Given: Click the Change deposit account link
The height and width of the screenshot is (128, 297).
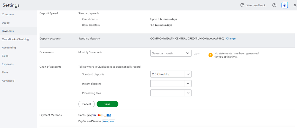Looking at the screenshot, I should pyautogui.click(x=231, y=38).
